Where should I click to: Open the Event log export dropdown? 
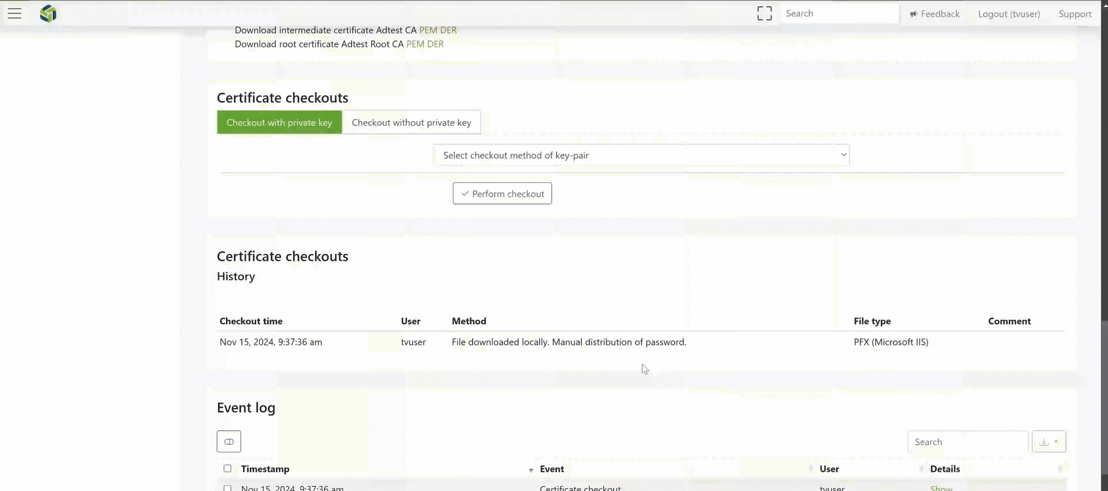click(1049, 442)
